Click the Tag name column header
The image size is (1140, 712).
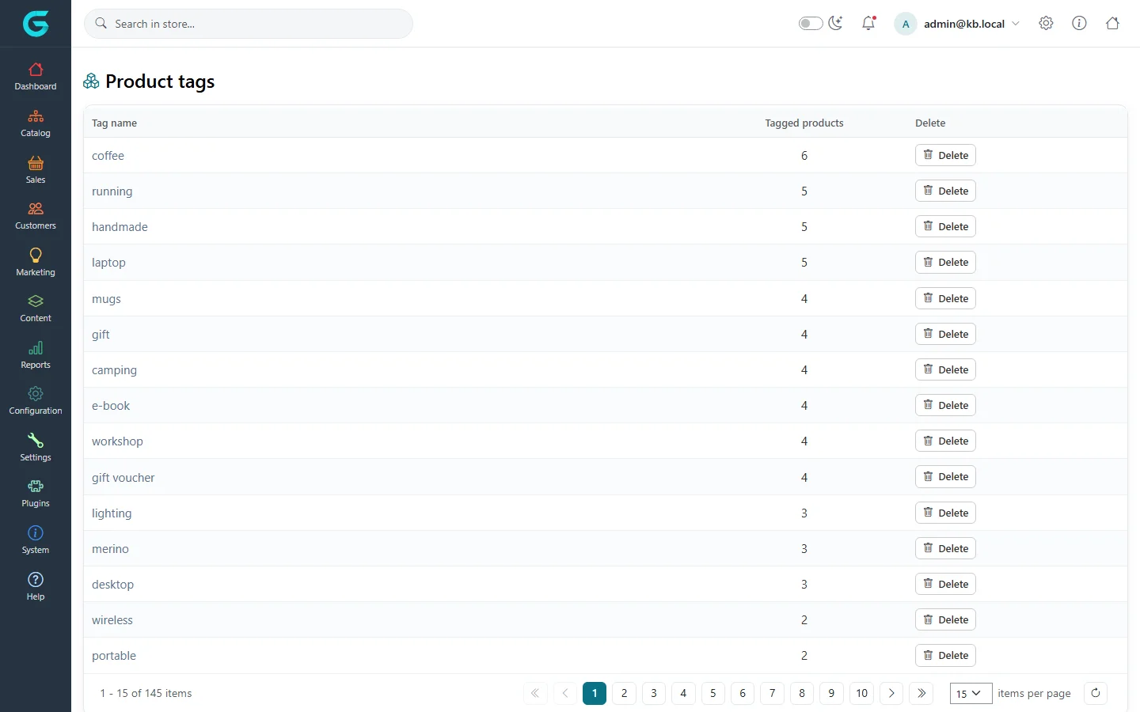coord(114,123)
